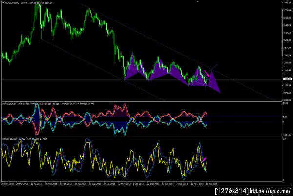Screen dimensions: 293x196
Task: Click the 1073.54 price axis label
Action: [287, 93]
